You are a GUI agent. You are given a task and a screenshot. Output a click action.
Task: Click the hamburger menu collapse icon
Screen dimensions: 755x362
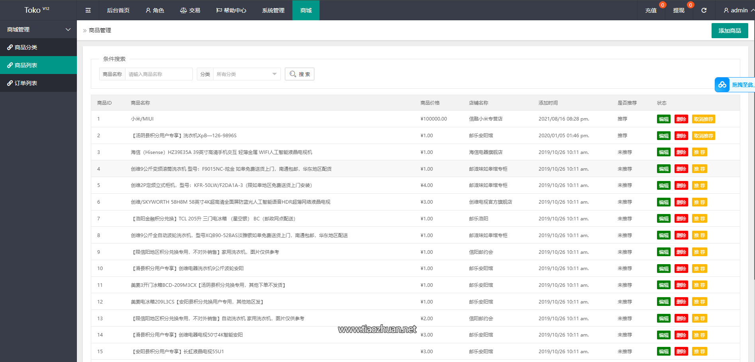click(x=88, y=10)
